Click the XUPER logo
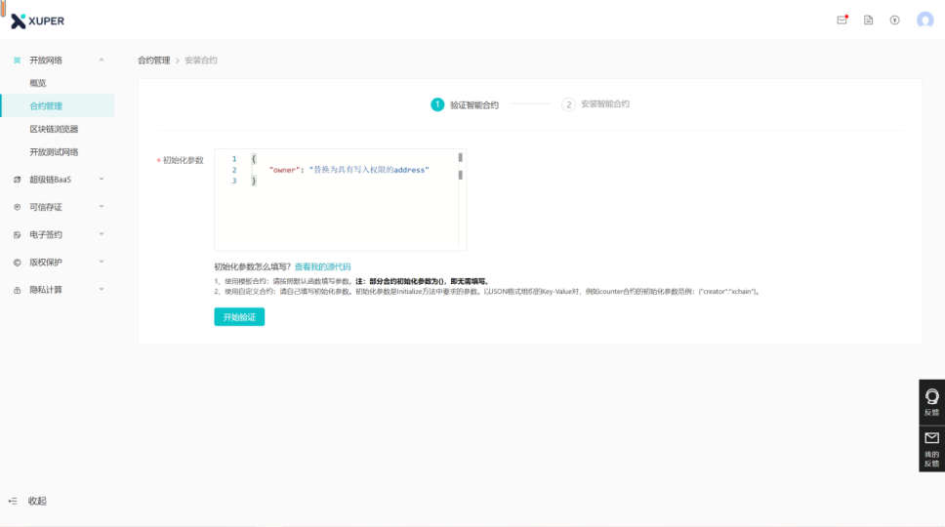 click(38, 20)
